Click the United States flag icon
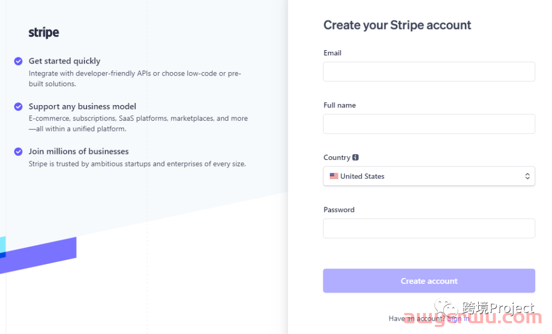Image resolution: width=552 pixels, height=334 pixels. 334,176
